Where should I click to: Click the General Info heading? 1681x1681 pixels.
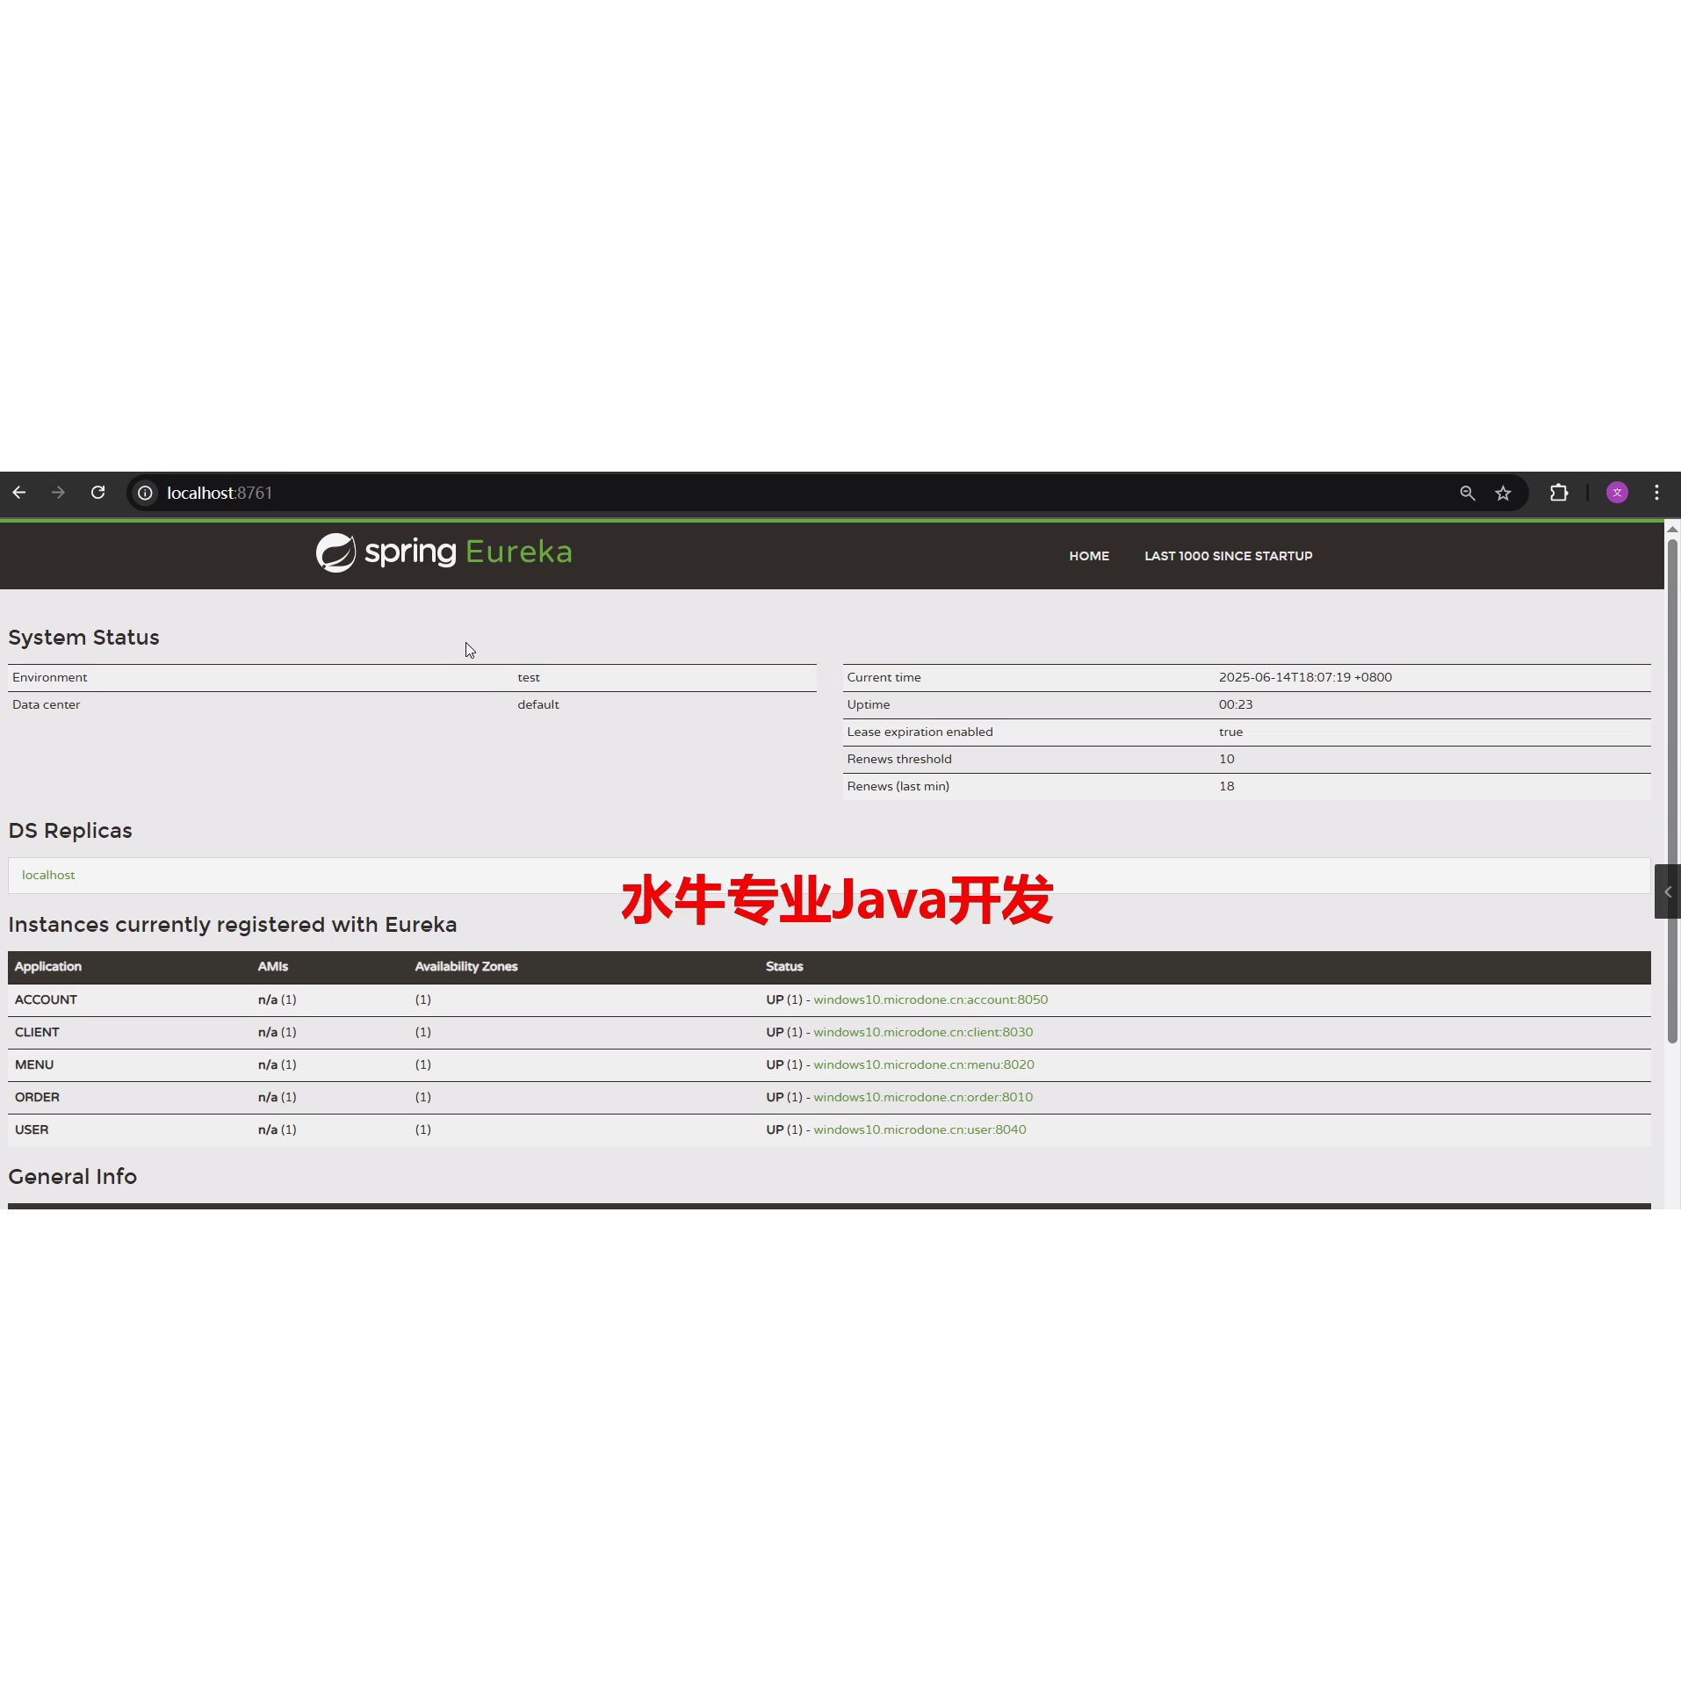pos(73,1177)
